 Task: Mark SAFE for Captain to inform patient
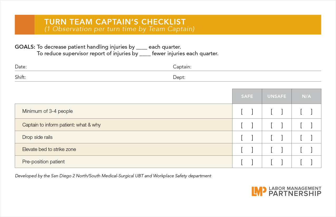(247, 125)
